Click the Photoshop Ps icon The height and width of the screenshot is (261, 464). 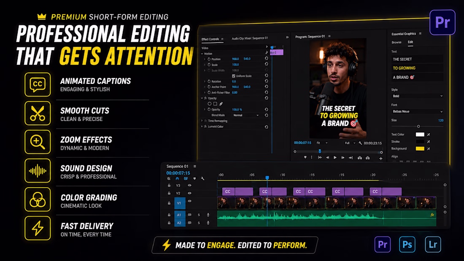click(x=407, y=245)
